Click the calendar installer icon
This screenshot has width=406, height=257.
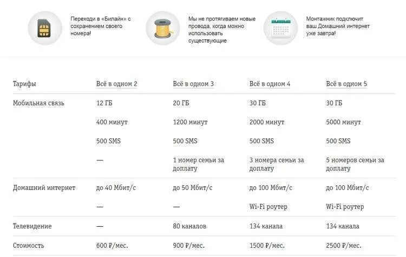click(x=280, y=28)
